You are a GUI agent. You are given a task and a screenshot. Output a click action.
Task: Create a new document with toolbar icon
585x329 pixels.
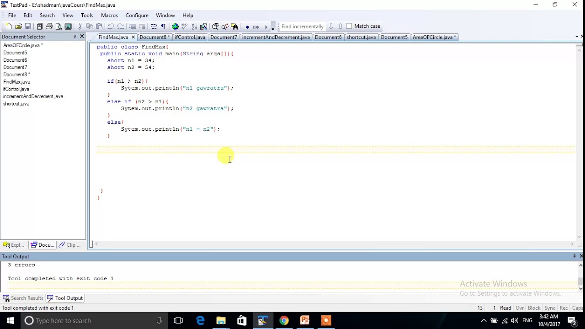(9, 27)
